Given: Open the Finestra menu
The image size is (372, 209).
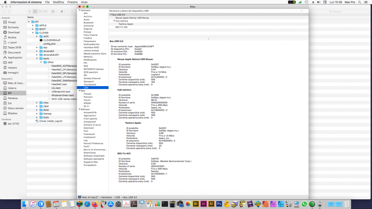Looking at the screenshot, I should point(73,2).
